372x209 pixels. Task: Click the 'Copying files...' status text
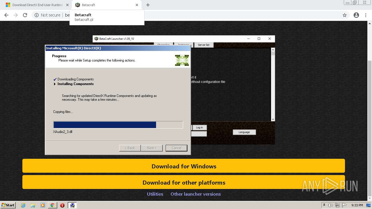(63, 112)
